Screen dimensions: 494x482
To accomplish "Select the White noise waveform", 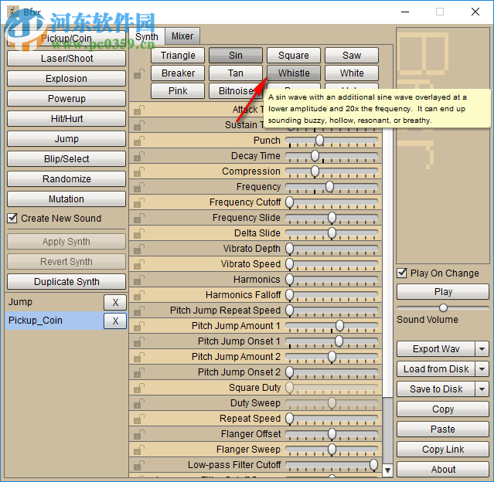I will tap(352, 73).
